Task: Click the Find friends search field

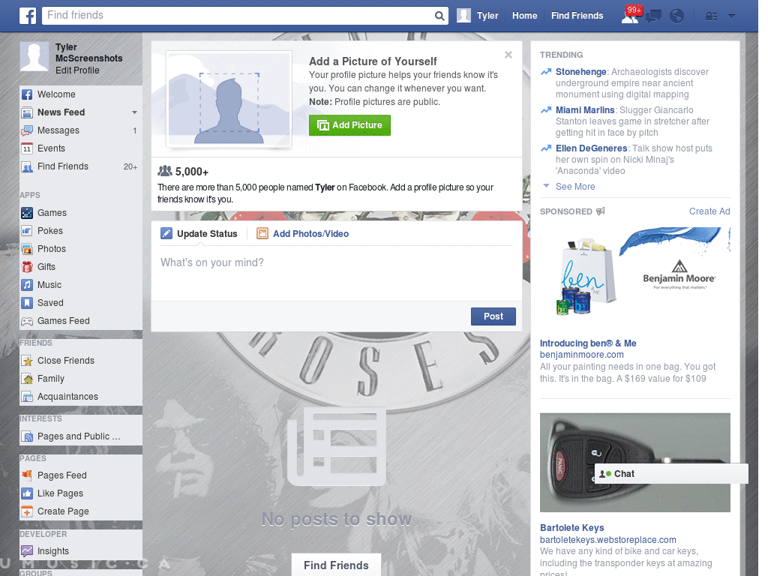Action: (239, 16)
